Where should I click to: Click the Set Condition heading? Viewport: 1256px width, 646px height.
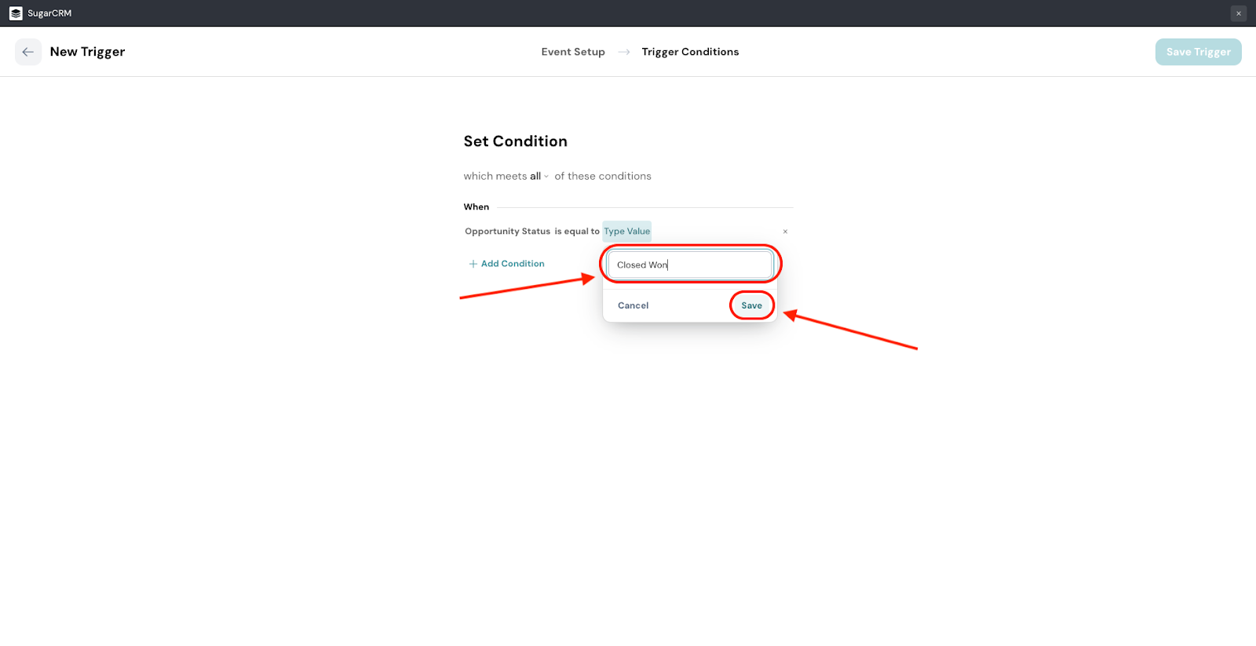515,141
